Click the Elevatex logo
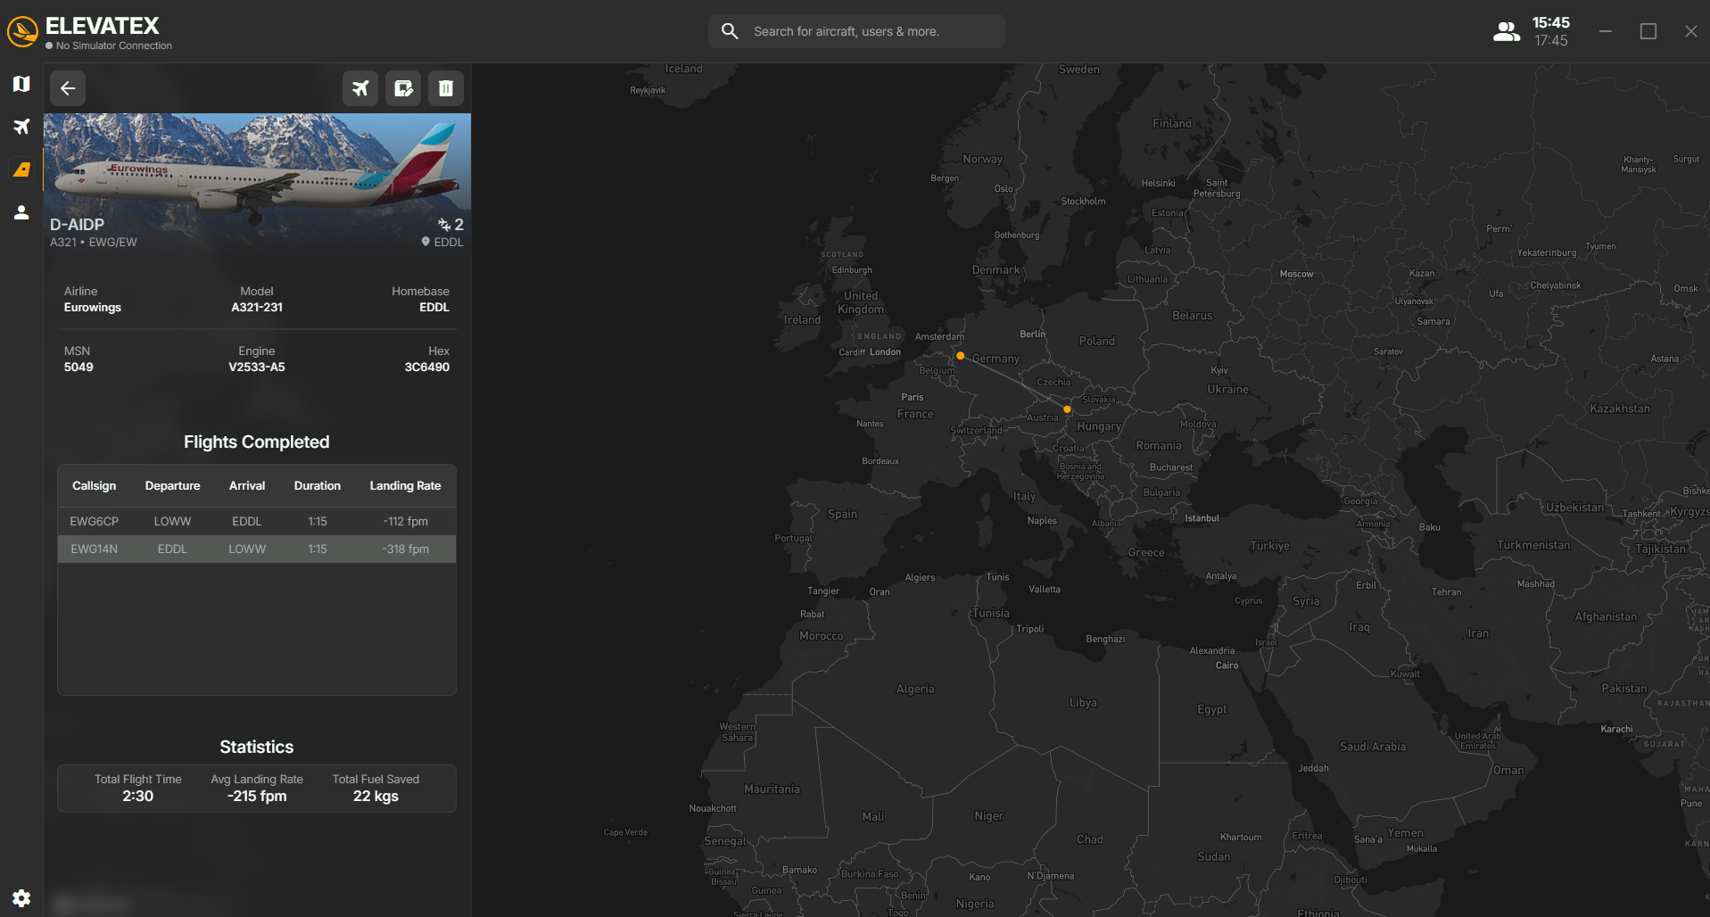Viewport: 1710px width, 917px height. [x=22, y=31]
